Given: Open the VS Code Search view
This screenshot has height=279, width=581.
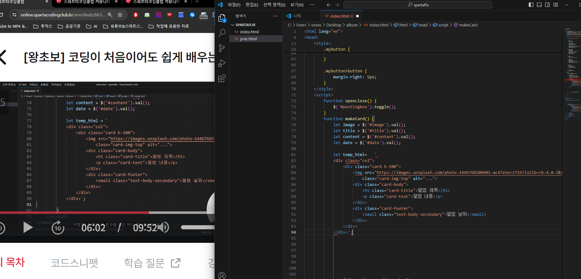Looking at the screenshot, I should pyautogui.click(x=222, y=33).
